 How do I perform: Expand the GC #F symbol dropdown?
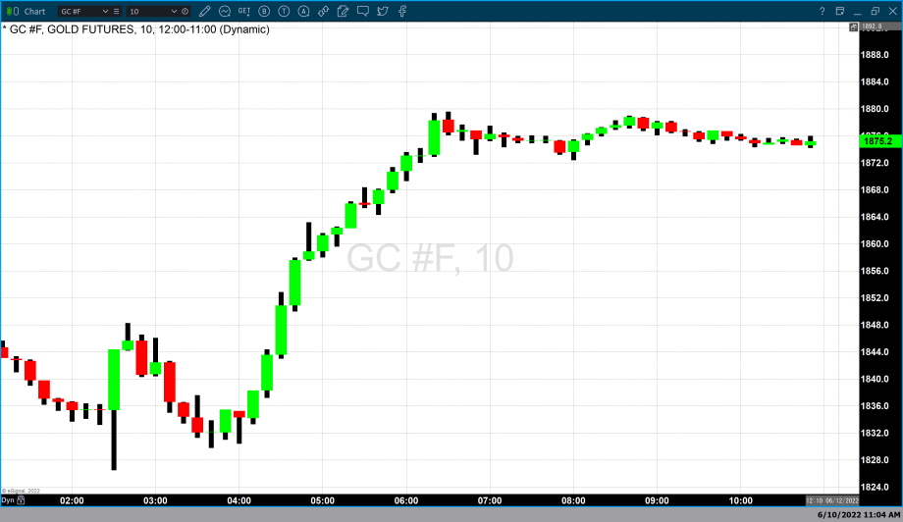point(105,11)
